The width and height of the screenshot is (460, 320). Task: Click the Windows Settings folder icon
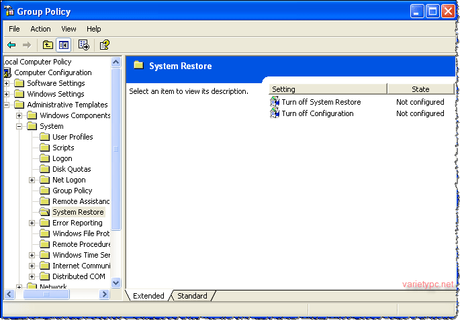tap(19, 94)
